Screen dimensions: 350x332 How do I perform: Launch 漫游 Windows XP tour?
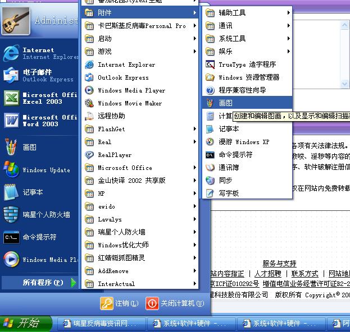point(247,142)
